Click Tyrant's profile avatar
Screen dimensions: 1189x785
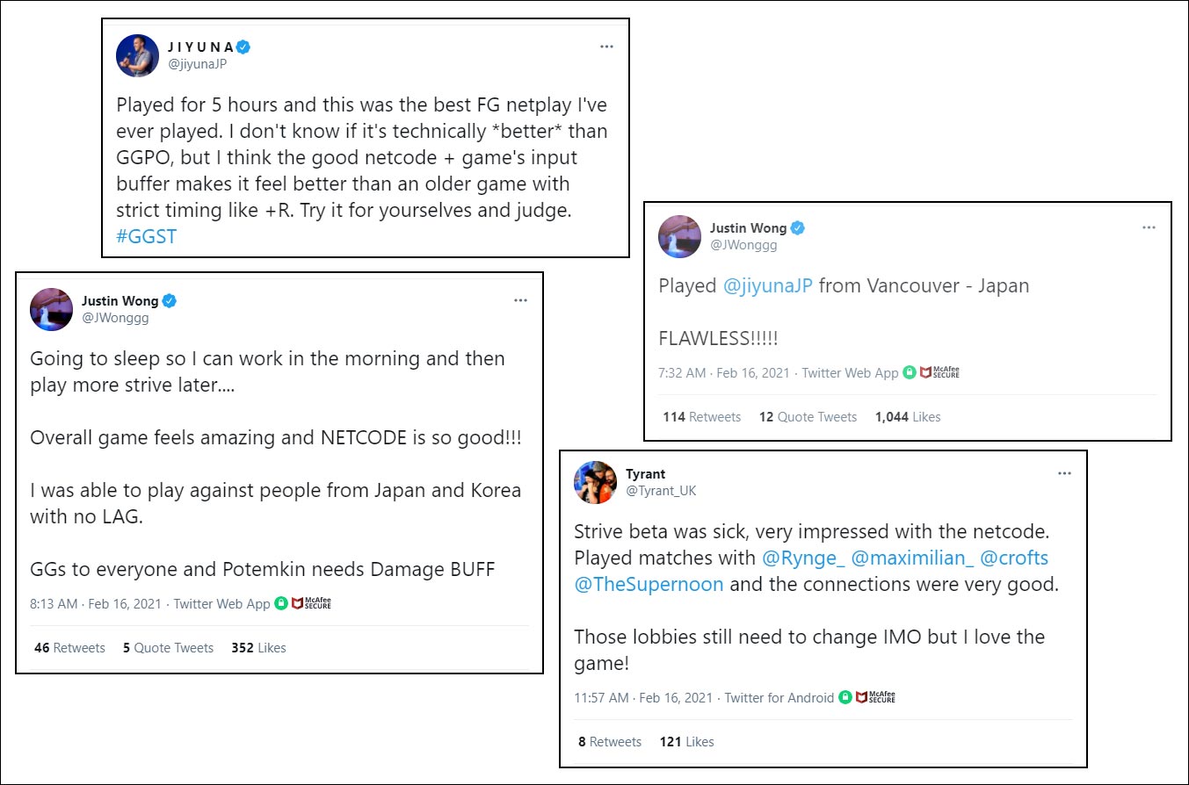pos(595,482)
